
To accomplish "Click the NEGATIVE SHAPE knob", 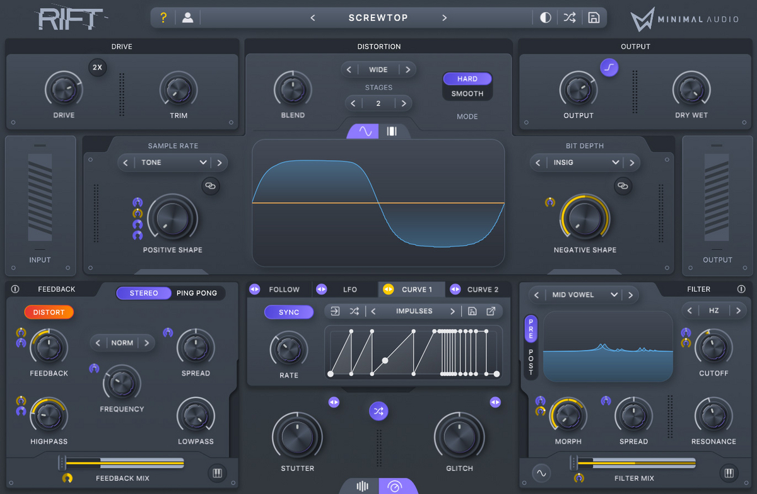I will click(x=585, y=218).
